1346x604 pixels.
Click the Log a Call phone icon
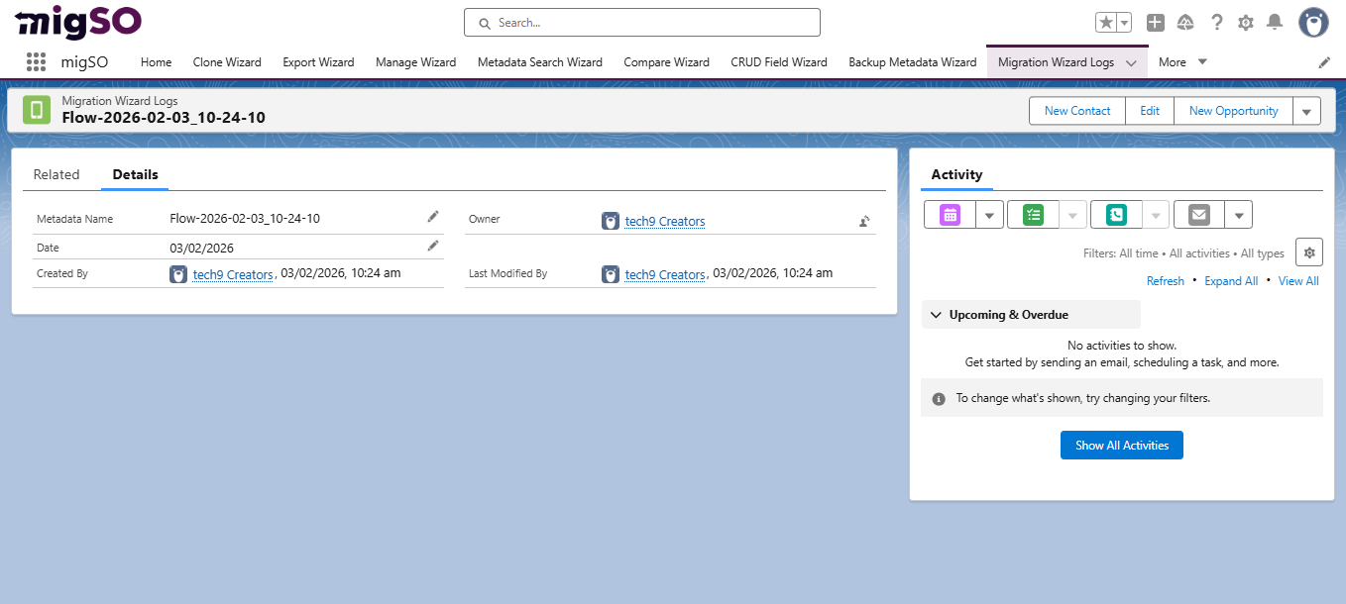pos(1117,214)
